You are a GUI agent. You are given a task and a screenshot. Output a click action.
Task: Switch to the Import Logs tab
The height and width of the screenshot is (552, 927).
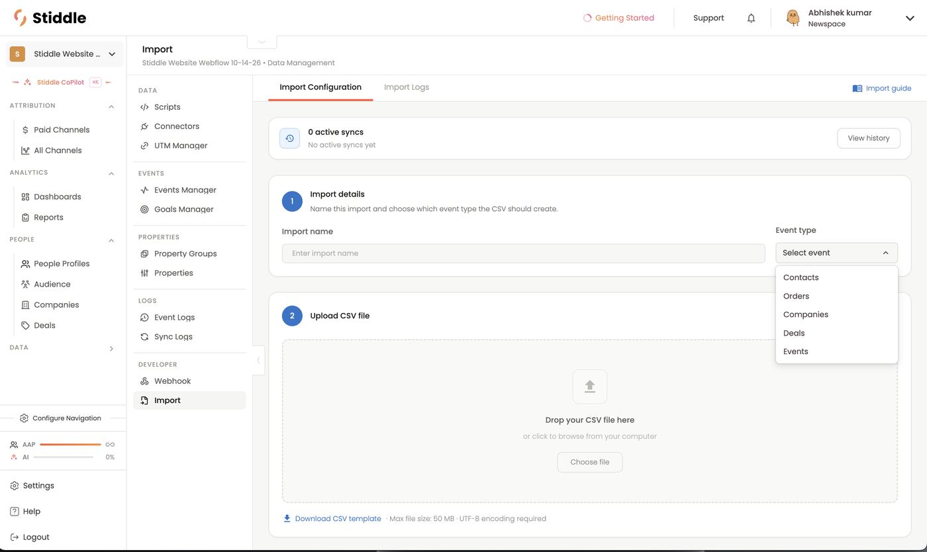407,87
